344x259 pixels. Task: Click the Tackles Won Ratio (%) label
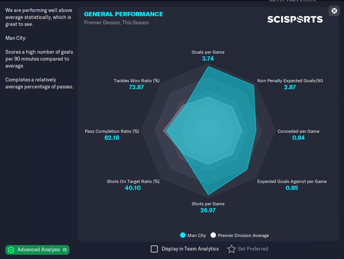[137, 81]
